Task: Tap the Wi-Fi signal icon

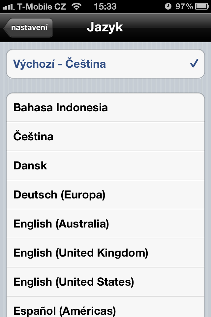Action: click(77, 6)
